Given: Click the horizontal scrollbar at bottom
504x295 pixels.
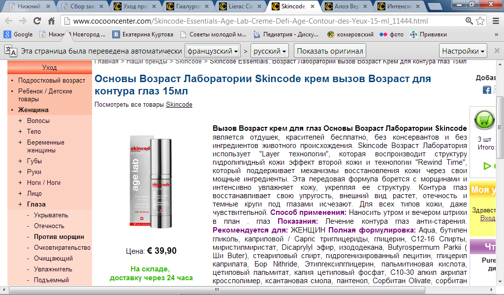Looking at the screenshot, I should [x=217, y=290].
